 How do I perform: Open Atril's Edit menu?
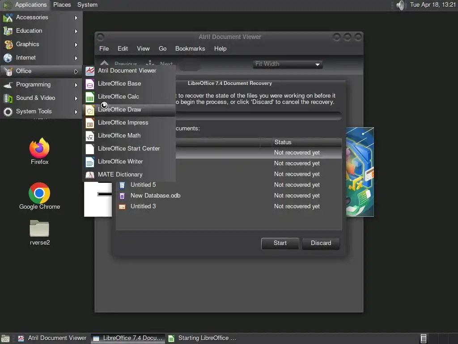coord(123,48)
